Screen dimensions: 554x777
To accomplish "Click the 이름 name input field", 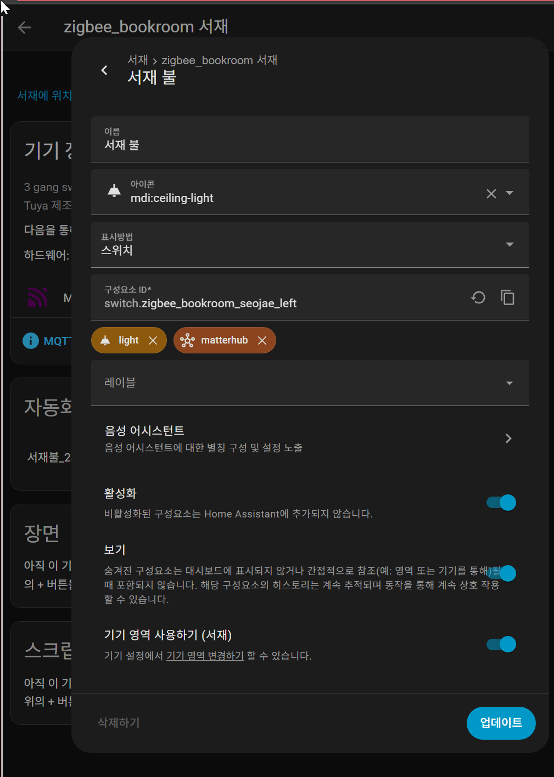I will [310, 139].
